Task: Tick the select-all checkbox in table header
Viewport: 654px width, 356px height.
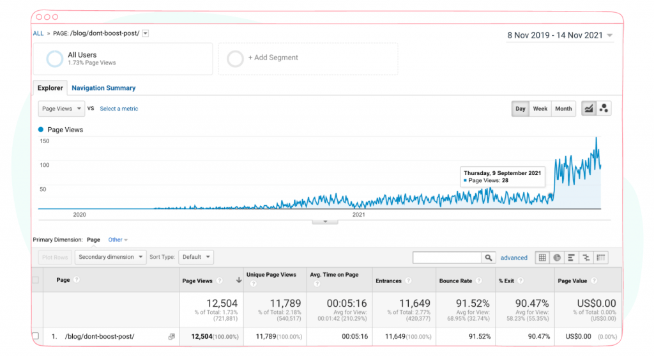Action: [x=36, y=280]
